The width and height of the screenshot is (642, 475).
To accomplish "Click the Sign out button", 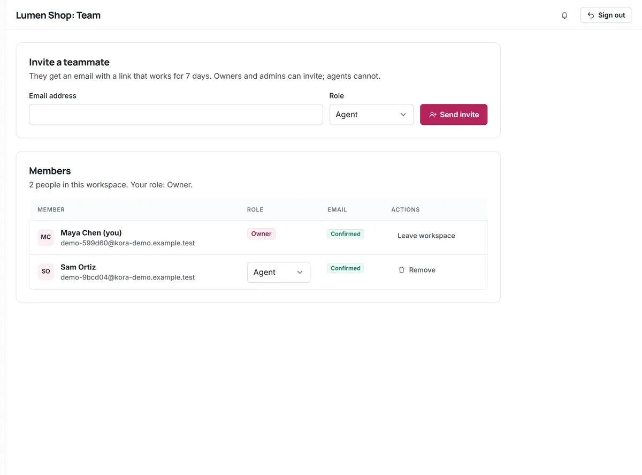I will tap(606, 15).
